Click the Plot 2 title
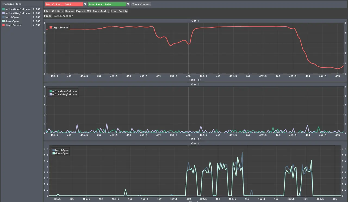 tap(195, 84)
